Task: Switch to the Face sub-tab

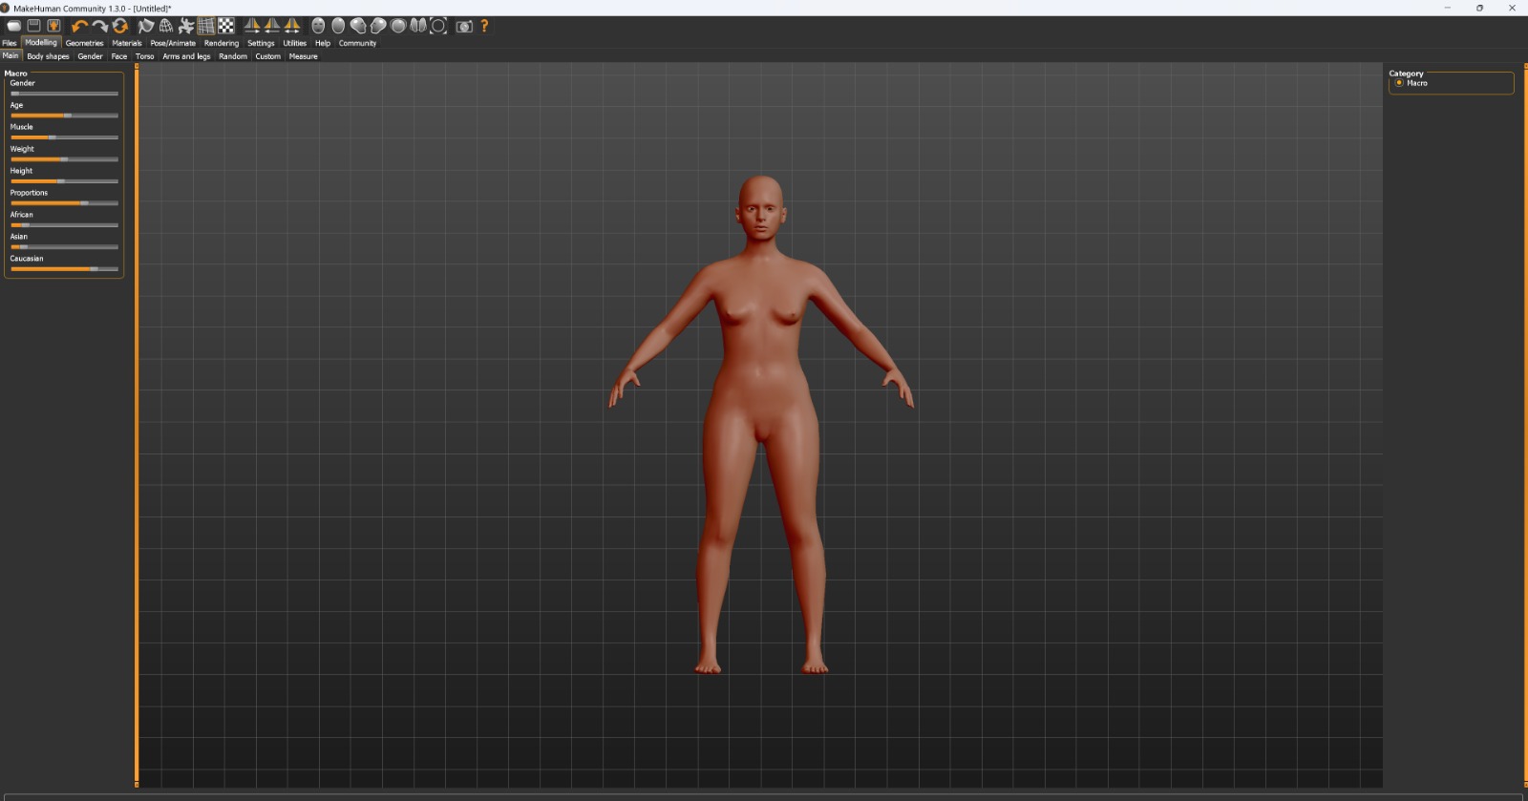Action: pyautogui.click(x=118, y=56)
